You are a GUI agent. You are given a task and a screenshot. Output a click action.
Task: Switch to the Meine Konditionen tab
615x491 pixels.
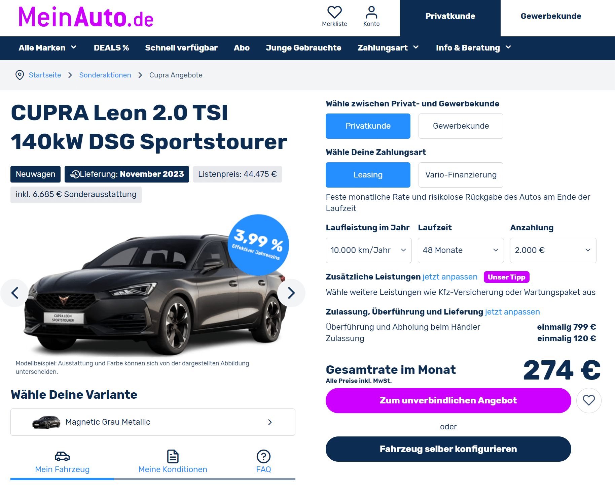coord(173,461)
